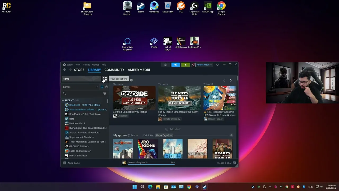Click the game list scrollbar
This screenshot has height=191, width=339.
click(108, 101)
